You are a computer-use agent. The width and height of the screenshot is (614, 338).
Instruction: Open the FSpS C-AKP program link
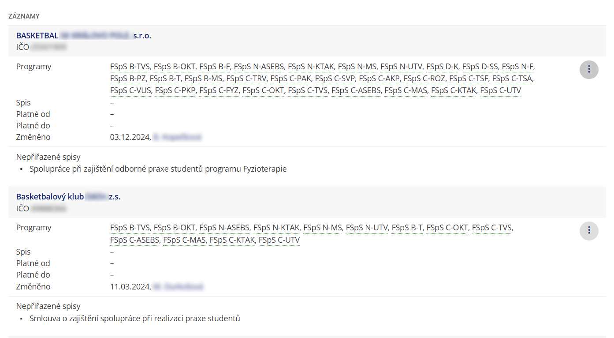coord(380,79)
